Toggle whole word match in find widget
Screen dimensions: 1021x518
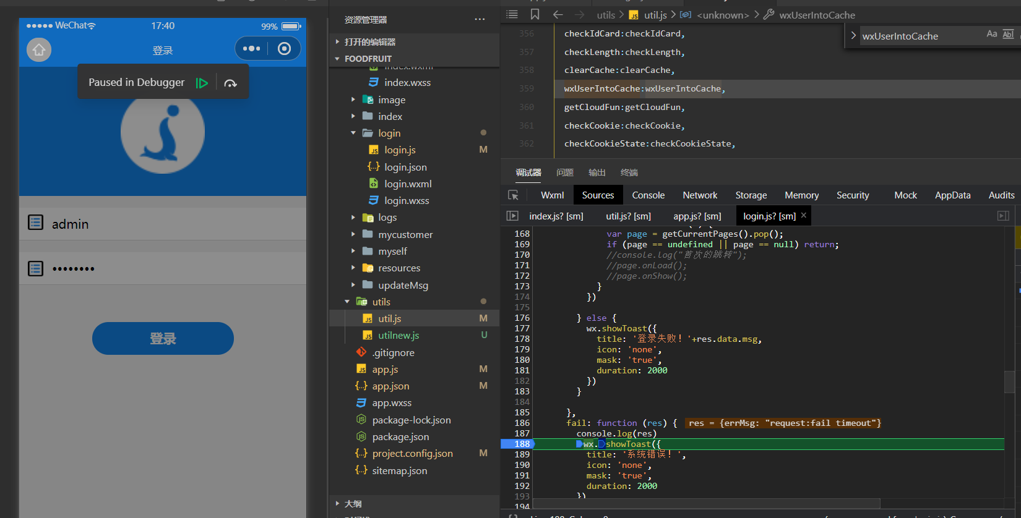coord(1008,35)
